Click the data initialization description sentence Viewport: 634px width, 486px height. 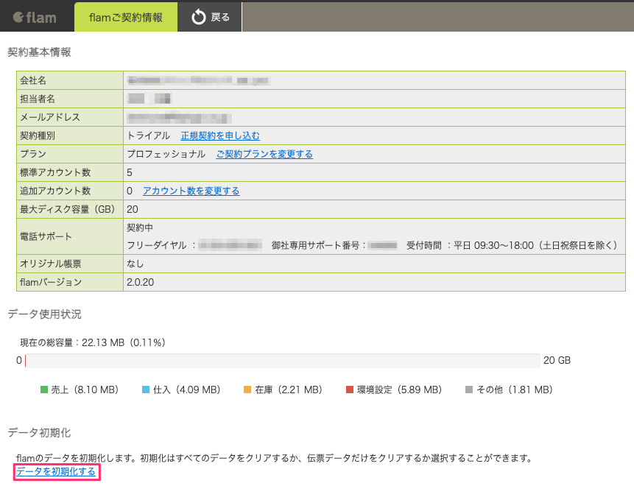274,458
